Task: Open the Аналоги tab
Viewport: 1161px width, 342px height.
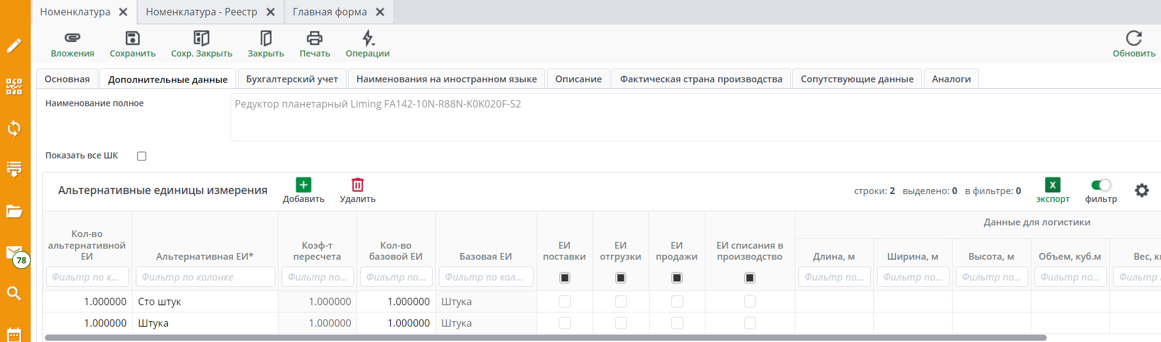Action: 951,79
